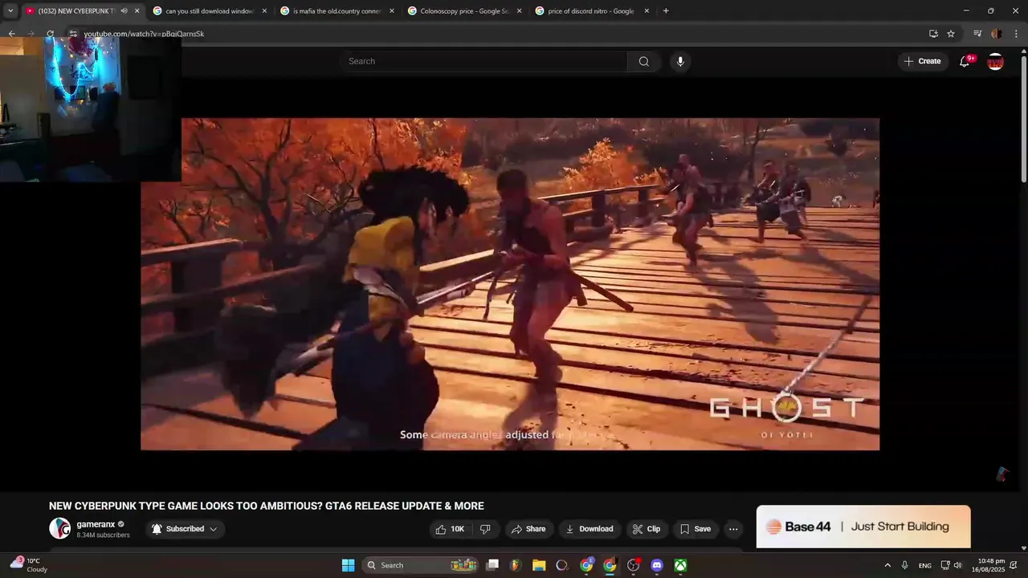Switch to 'Colonoscopy price' tab

pyautogui.click(x=464, y=11)
